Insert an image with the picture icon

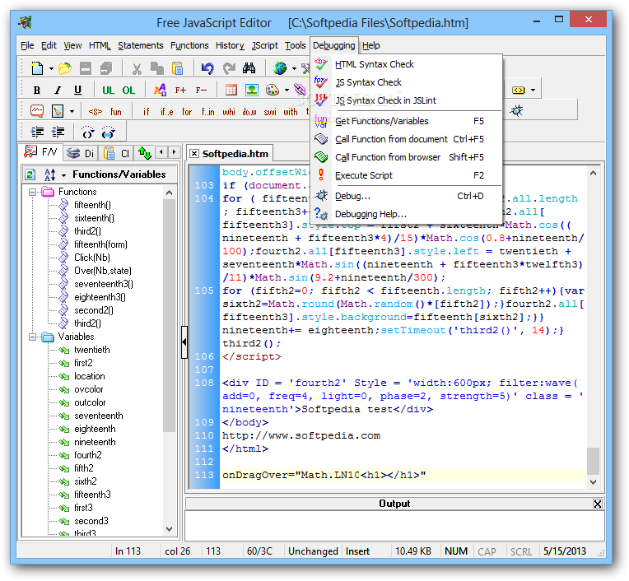click(252, 90)
